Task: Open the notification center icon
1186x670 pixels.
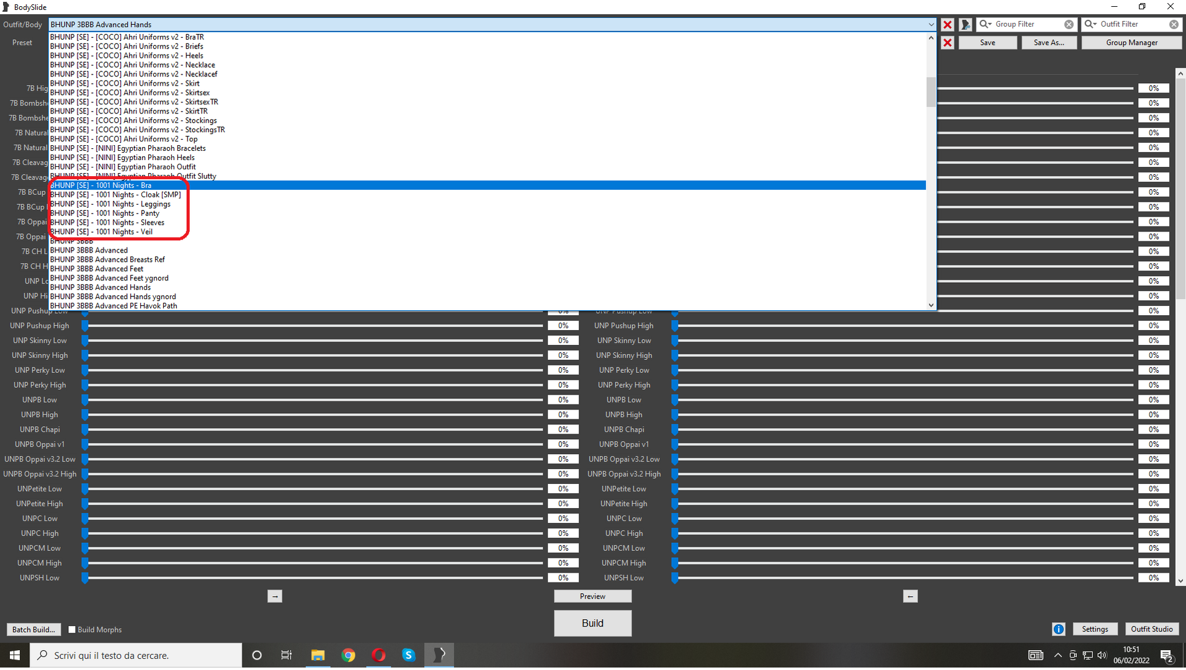Action: [1166, 655]
